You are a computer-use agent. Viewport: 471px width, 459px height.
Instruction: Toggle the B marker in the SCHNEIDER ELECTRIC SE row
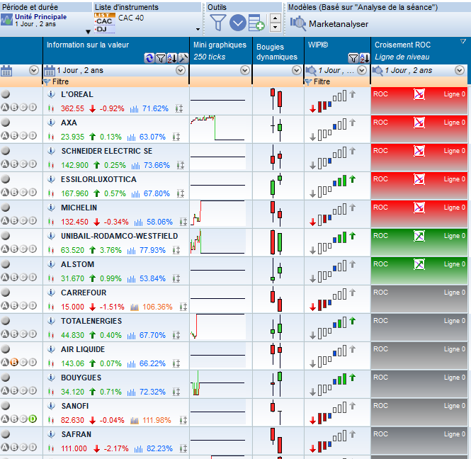point(14,164)
